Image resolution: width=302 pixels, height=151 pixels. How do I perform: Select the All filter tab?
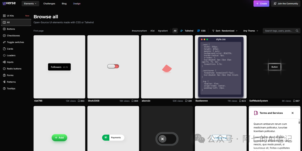pos(175,31)
